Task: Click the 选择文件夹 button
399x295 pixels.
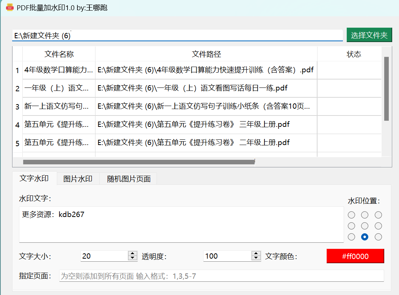Action: click(369, 35)
